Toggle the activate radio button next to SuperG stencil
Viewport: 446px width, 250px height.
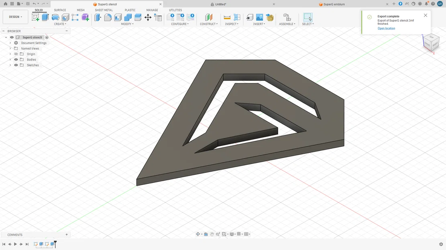(47, 38)
